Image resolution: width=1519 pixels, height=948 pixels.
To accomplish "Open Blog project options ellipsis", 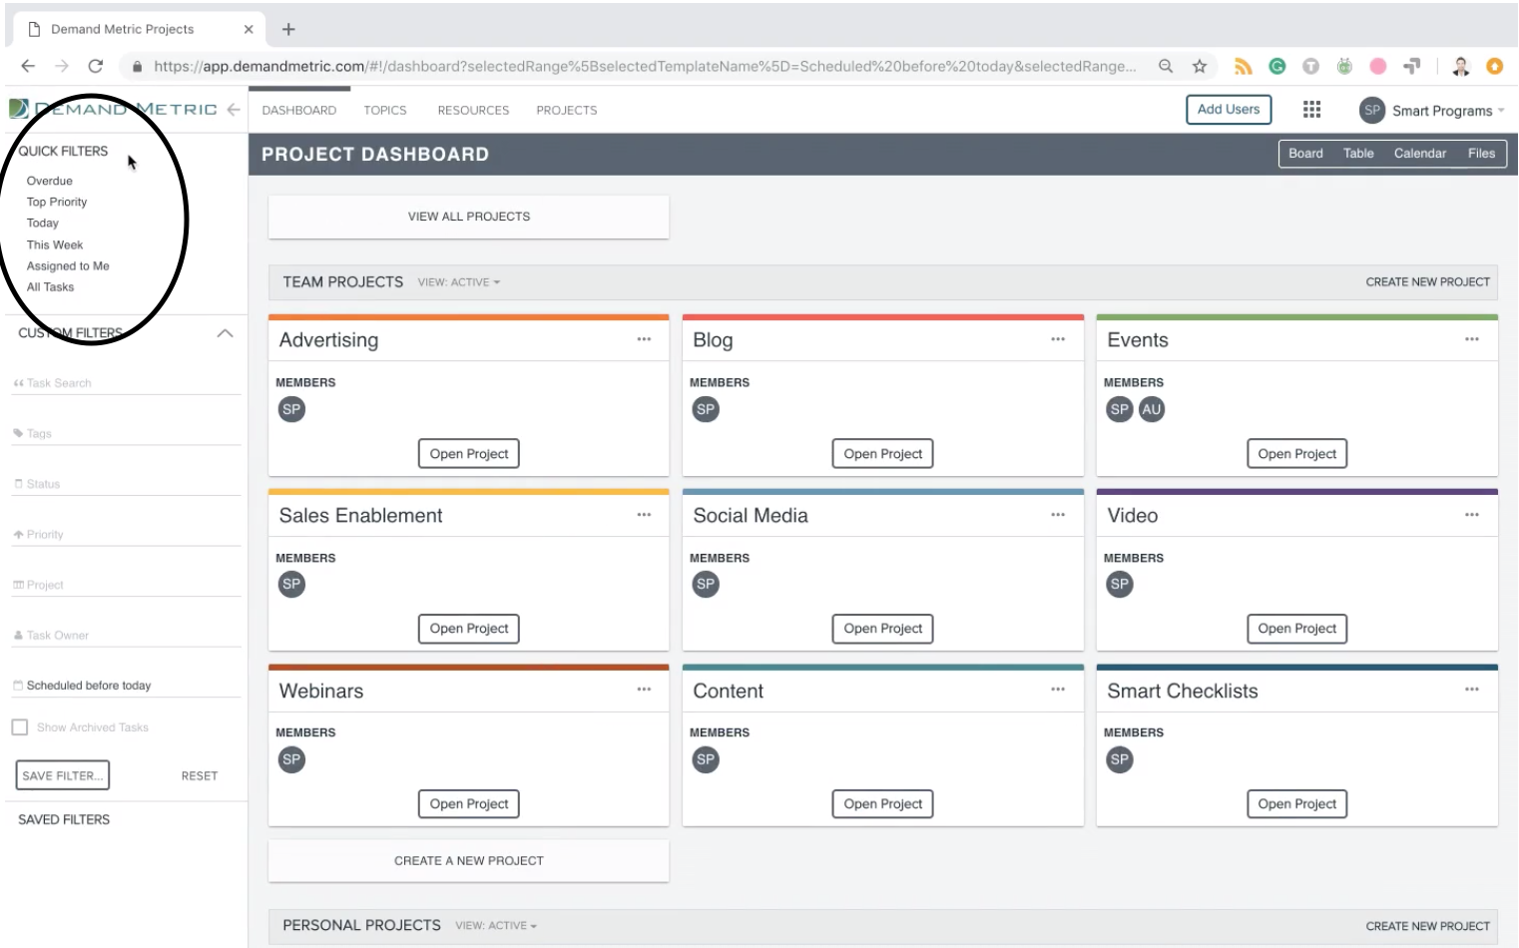I will click(x=1058, y=339).
